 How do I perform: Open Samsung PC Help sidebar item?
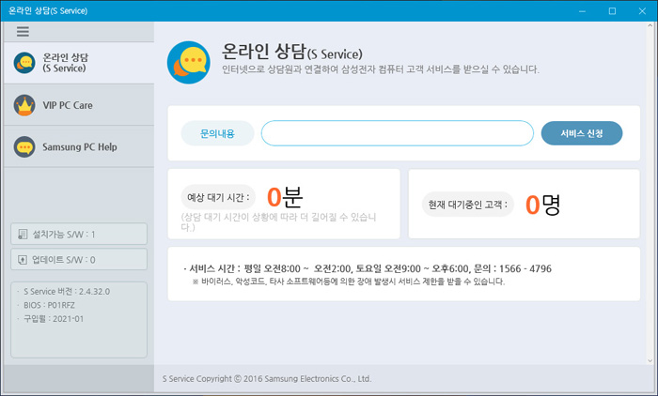click(79, 146)
